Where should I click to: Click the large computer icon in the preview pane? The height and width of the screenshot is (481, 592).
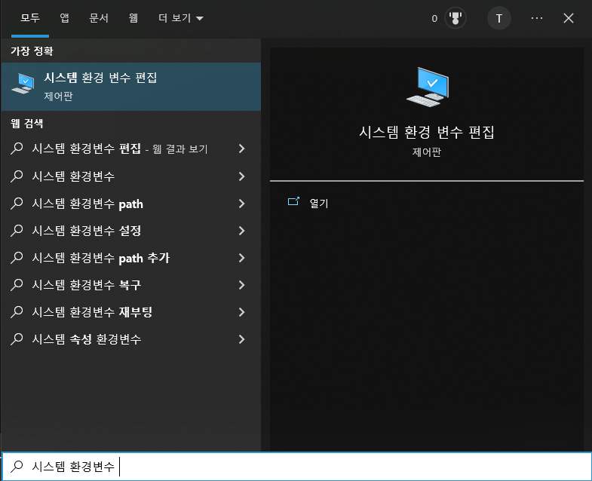point(428,87)
